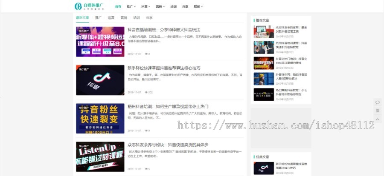384x176 pixels.
Task: Click the ListenUp course article thumbnail
Action: 100,157
